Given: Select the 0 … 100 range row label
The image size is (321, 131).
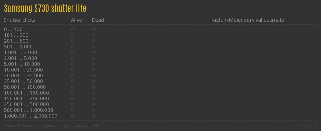Looking at the screenshot, I should point(13,29).
